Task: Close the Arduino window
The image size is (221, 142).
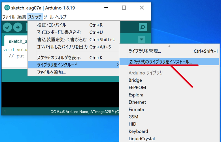Action: click(x=142, y=8)
